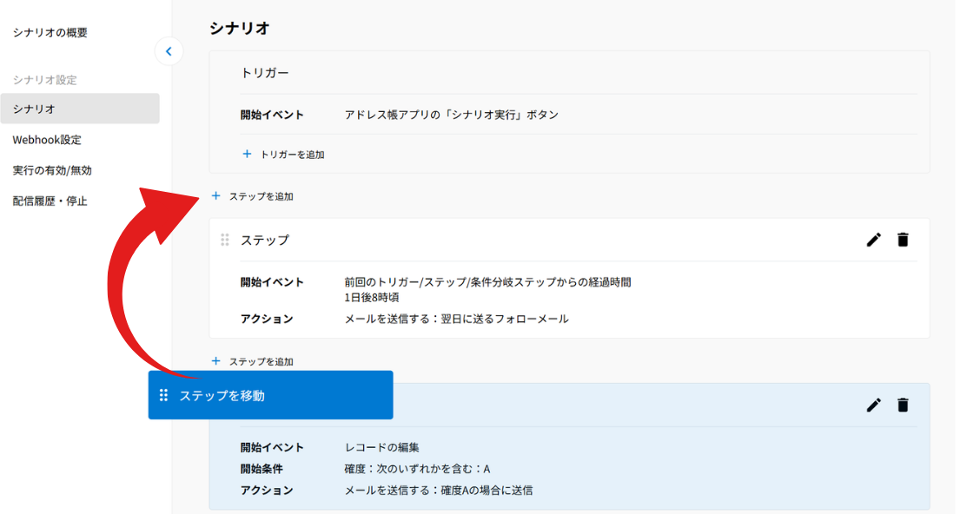This screenshot has height=514, width=960.
Task: Edit the first step with pencil icon
Action: [x=874, y=240]
